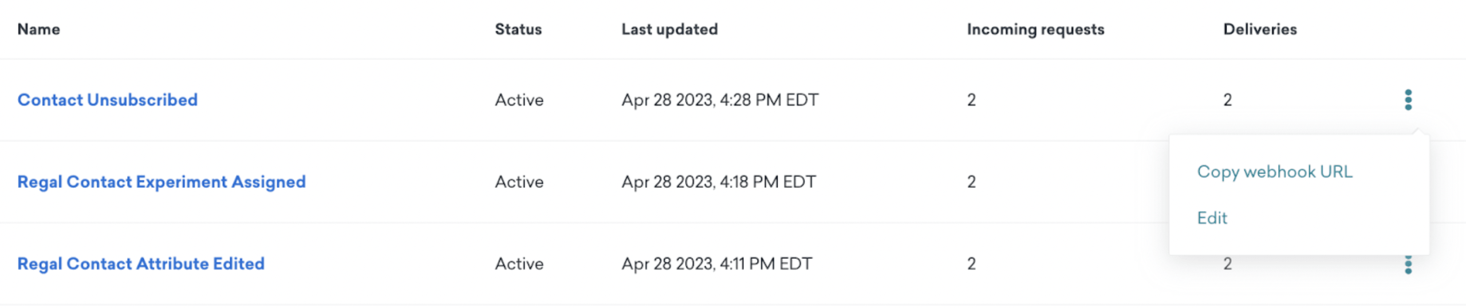Click Active status of Regal Contact Attribute Edited
This screenshot has width=1466, height=308.
pyautogui.click(x=519, y=263)
